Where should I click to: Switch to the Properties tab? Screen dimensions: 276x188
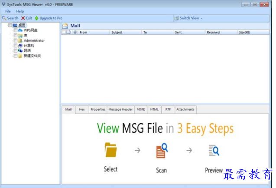coord(98,109)
